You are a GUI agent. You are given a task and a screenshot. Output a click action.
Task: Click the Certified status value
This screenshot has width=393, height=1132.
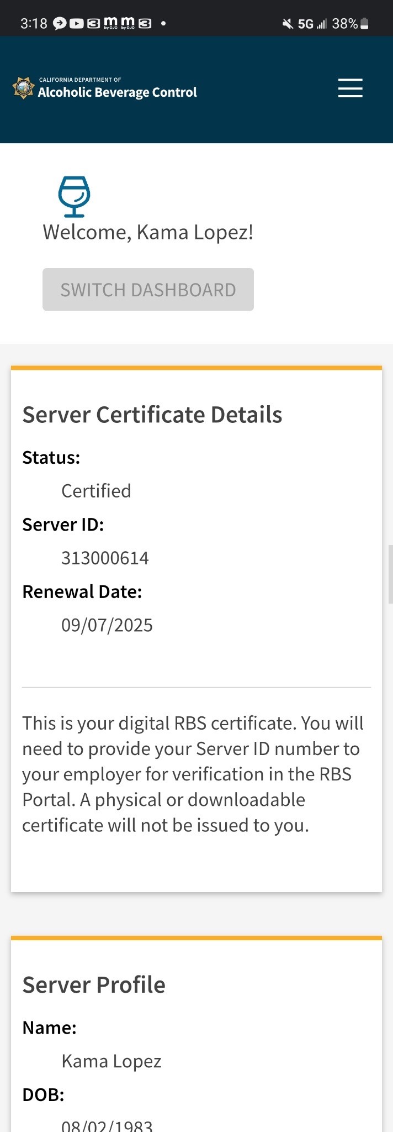[x=96, y=491]
